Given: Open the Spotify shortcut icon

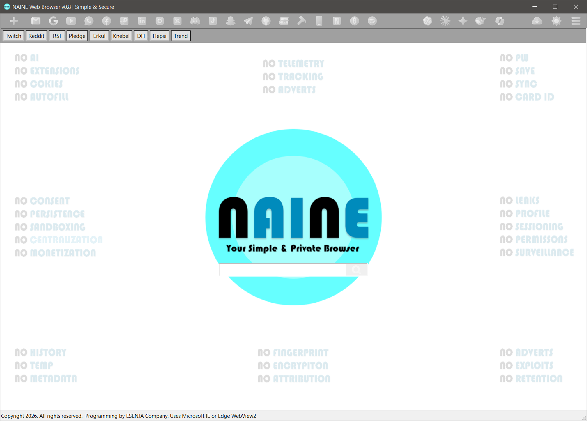Looking at the screenshot, I should pyautogui.click(x=372, y=21).
